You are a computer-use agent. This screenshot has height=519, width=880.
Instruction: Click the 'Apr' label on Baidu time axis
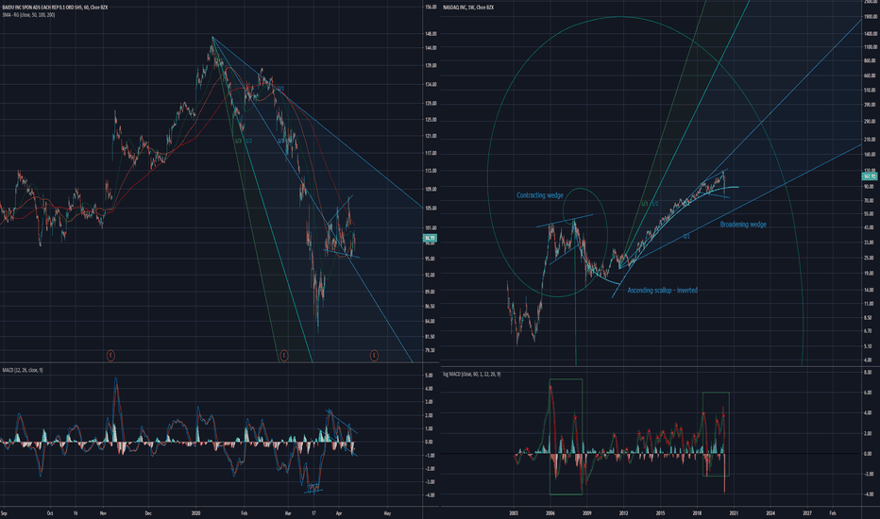338,512
